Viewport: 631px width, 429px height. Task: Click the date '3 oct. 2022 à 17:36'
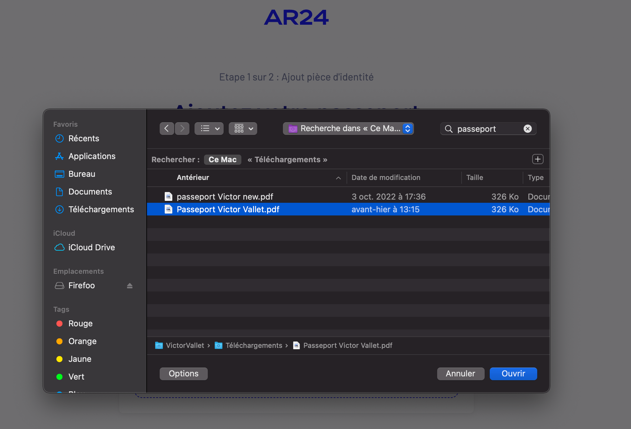click(389, 197)
